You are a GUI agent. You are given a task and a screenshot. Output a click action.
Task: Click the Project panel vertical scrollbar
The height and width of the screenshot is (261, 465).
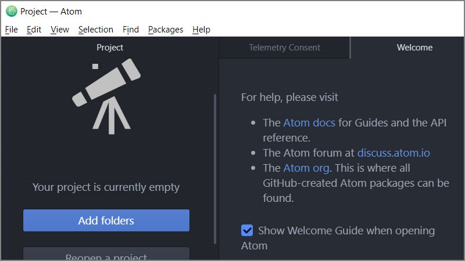pos(216,168)
